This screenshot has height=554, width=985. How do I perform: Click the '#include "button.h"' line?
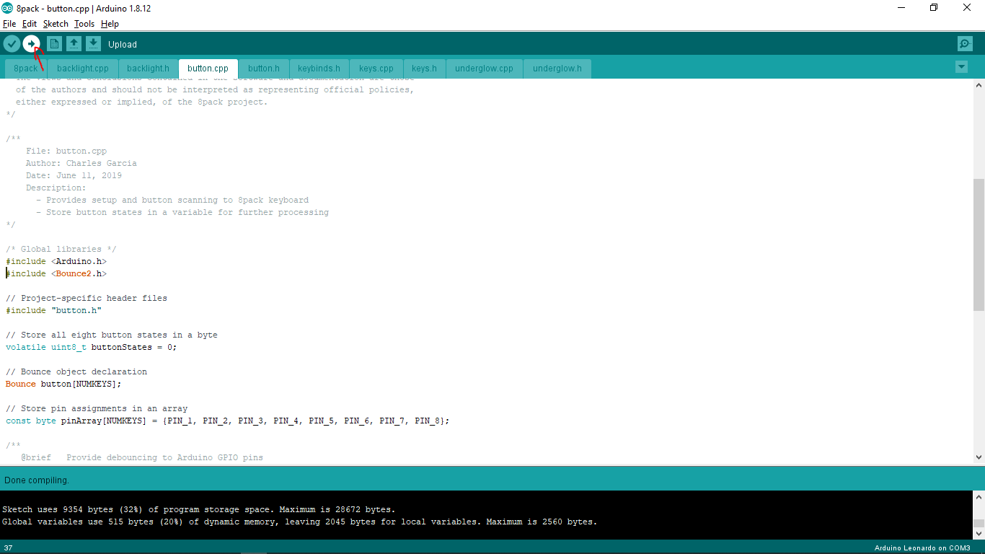tap(54, 310)
